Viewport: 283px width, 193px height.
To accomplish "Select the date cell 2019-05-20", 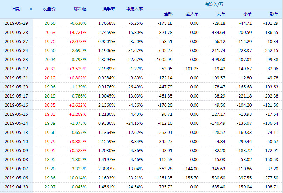I will (16, 87).
